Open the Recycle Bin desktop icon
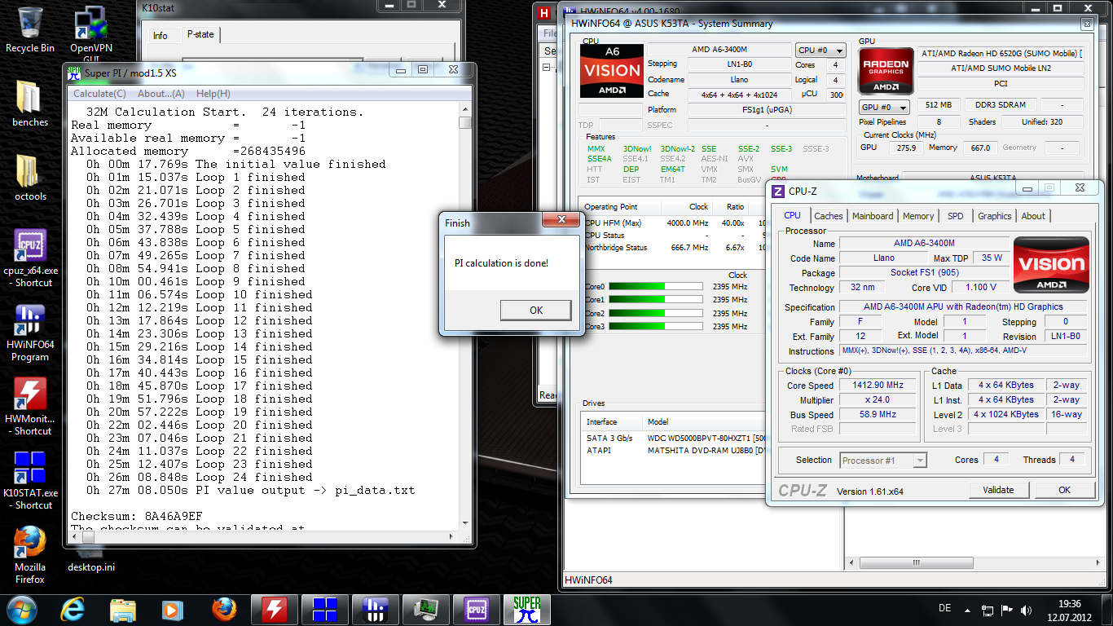This screenshot has width=1113, height=626. click(30, 29)
